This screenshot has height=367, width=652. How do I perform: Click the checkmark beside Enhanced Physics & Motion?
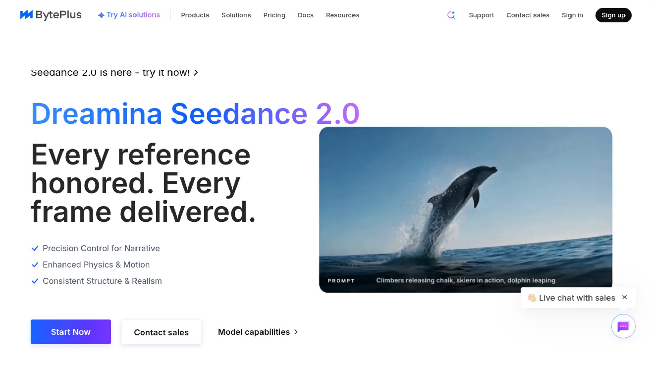35,265
